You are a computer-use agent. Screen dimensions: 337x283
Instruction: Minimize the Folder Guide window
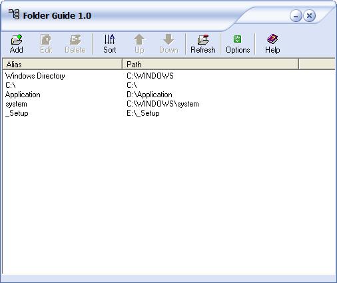click(x=296, y=16)
